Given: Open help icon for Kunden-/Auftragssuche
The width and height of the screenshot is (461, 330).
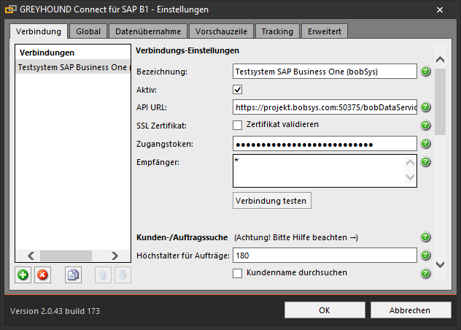Looking at the screenshot, I should pyautogui.click(x=425, y=237).
